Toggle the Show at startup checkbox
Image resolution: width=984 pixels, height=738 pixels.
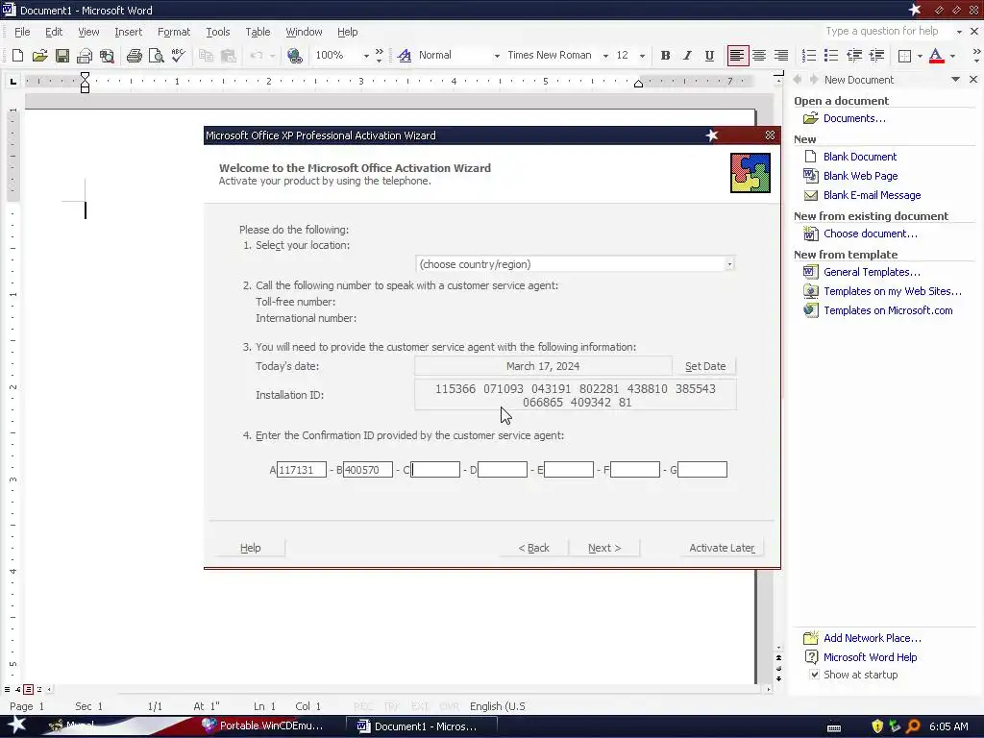(x=814, y=675)
